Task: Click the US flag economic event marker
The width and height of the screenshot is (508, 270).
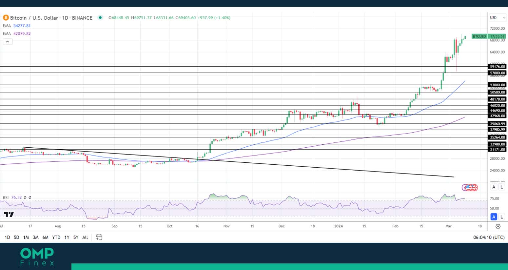Action: 469,188
